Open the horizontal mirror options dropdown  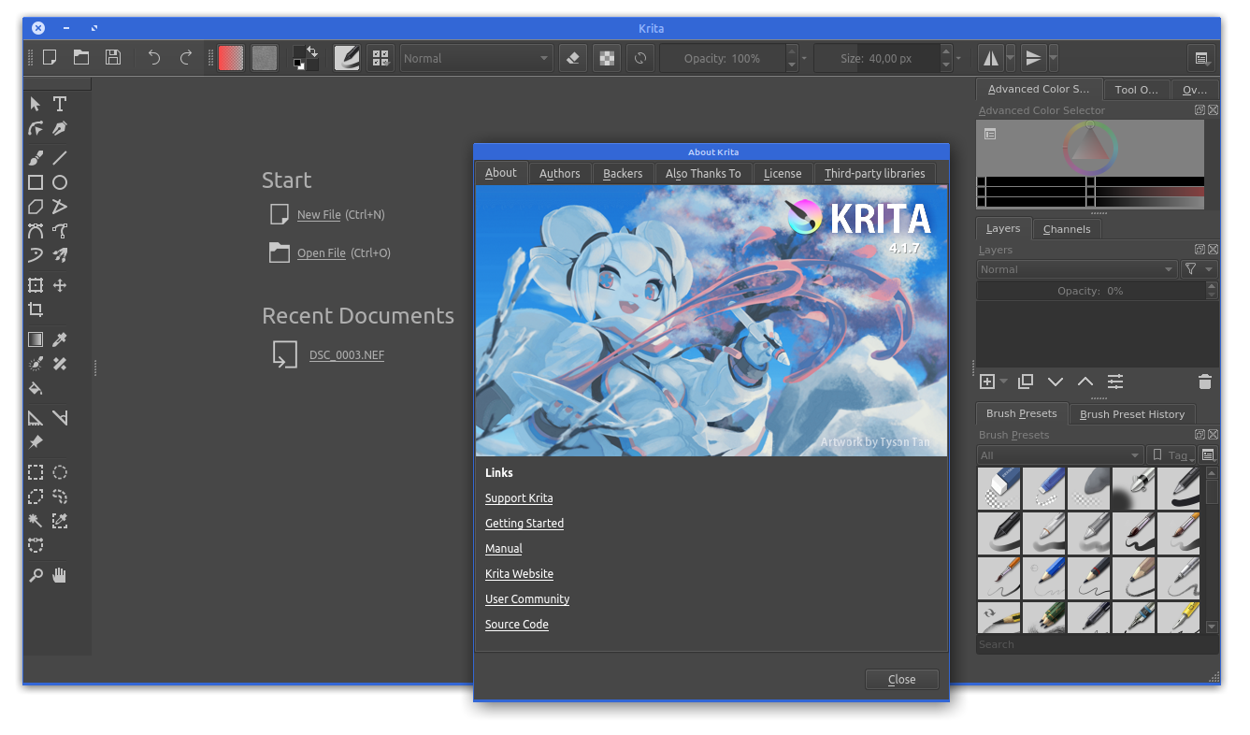click(1011, 58)
